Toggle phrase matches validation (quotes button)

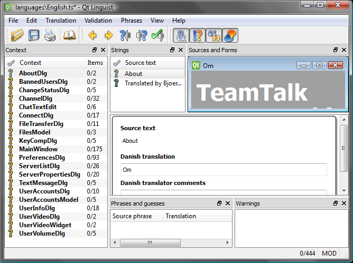[213, 36]
